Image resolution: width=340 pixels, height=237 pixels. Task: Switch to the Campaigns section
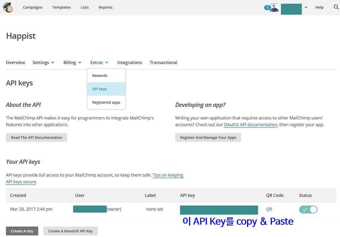pyautogui.click(x=33, y=7)
